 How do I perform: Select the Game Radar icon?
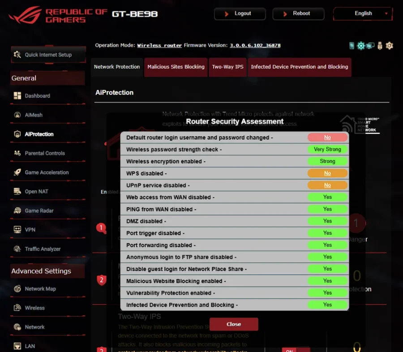click(x=17, y=210)
